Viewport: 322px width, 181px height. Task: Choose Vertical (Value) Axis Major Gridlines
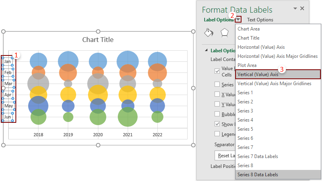tap(278, 84)
